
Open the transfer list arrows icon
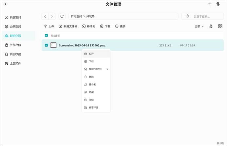(218, 4)
